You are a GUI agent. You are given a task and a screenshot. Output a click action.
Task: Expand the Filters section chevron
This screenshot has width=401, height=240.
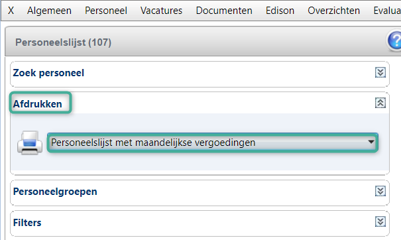(380, 221)
